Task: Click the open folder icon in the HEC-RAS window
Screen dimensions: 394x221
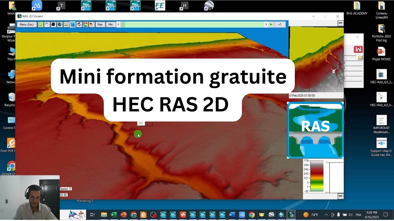Action: [360, 57]
